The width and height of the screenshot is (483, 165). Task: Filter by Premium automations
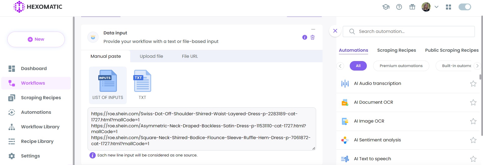coord(401,66)
